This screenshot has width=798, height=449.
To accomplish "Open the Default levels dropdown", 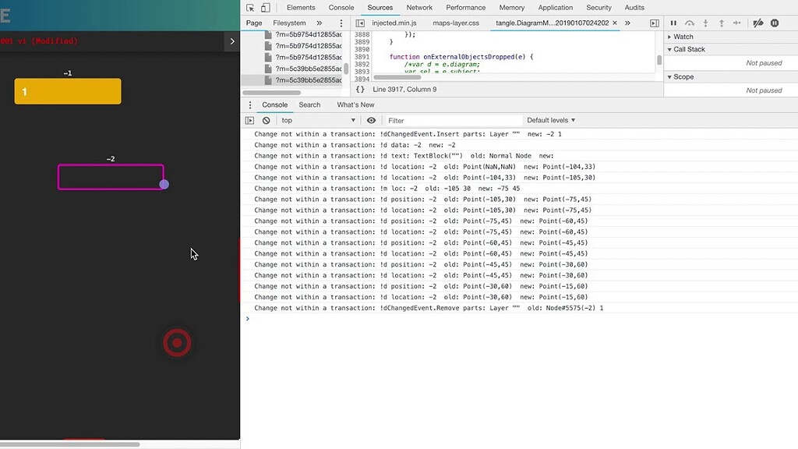I will [x=549, y=120].
